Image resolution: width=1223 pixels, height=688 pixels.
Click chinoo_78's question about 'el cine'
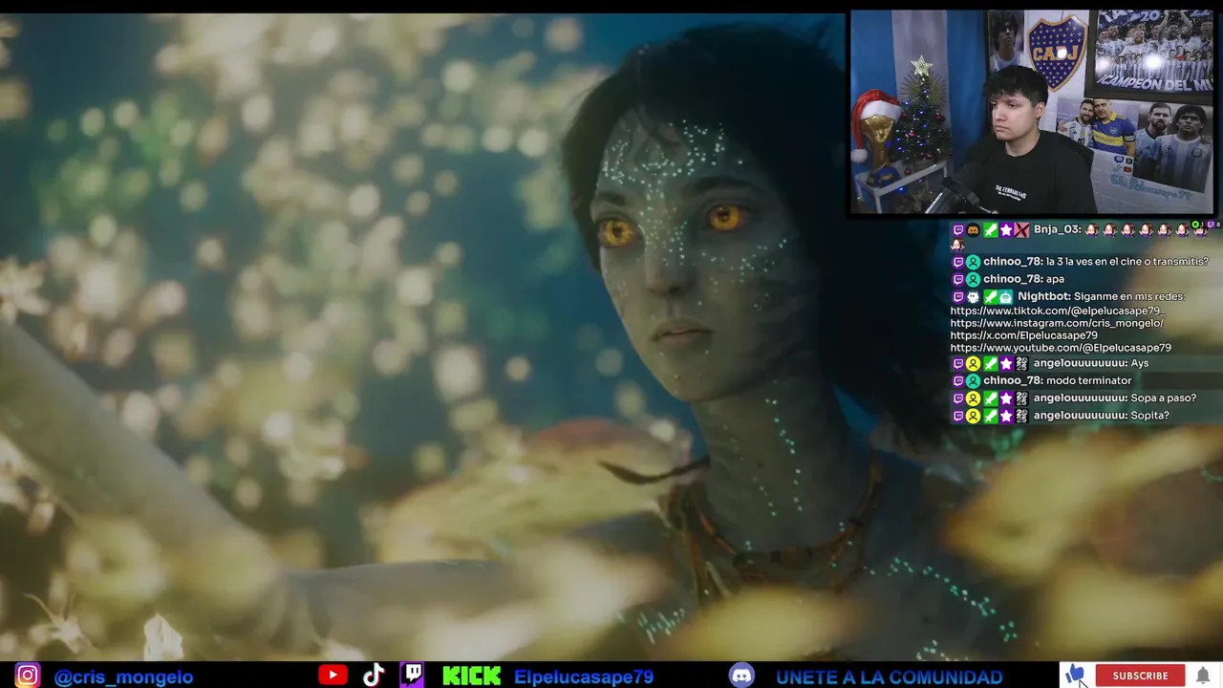(1127, 262)
